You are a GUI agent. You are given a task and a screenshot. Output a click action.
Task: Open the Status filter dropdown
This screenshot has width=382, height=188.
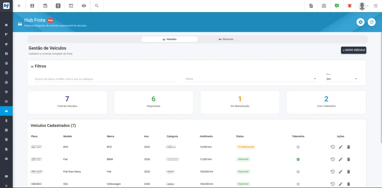(251, 79)
